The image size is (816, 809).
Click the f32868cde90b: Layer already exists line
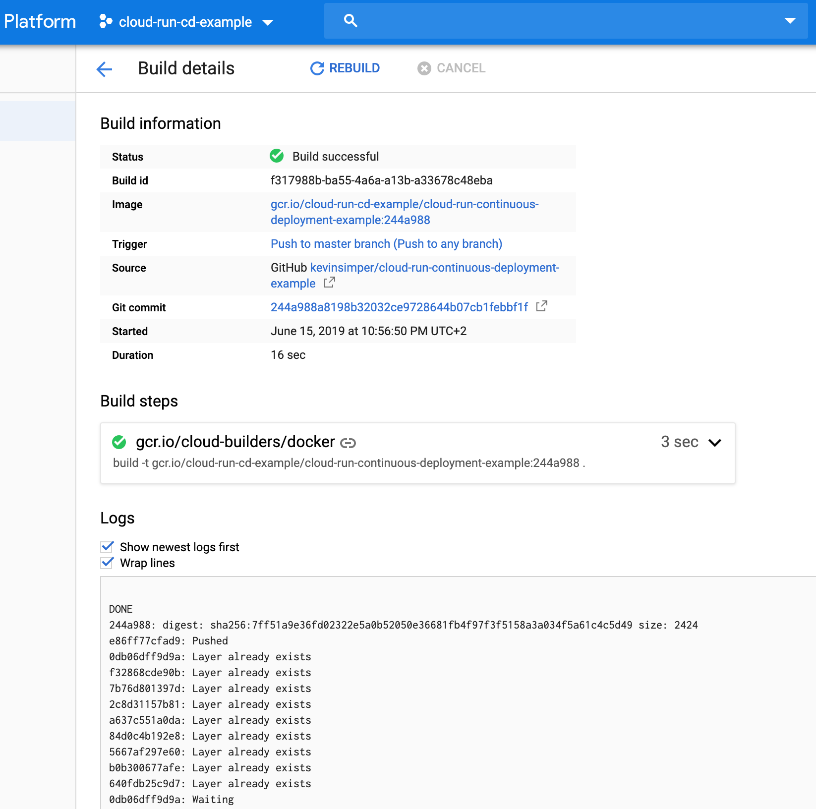pyautogui.click(x=210, y=673)
